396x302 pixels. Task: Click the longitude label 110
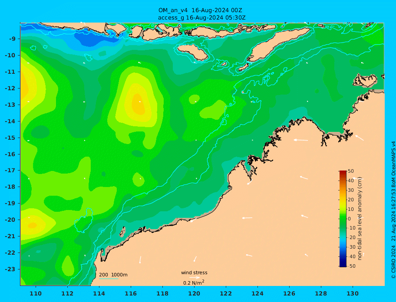tap(36, 293)
